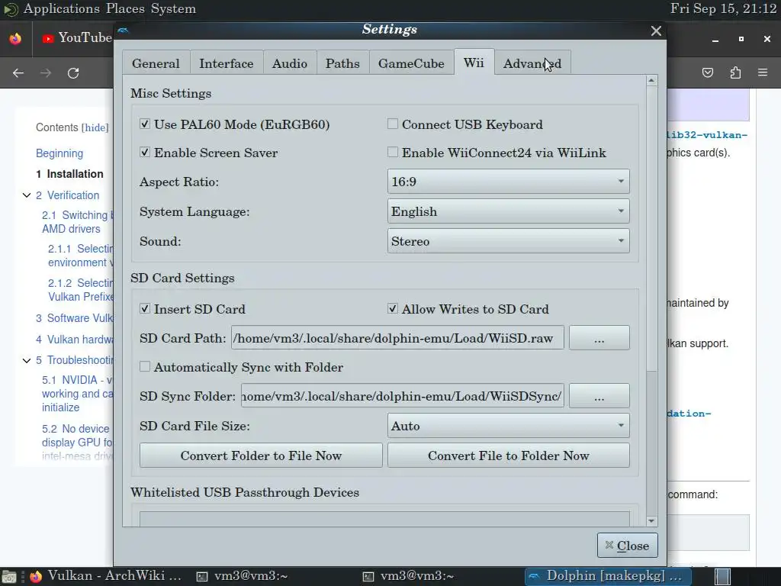The width and height of the screenshot is (781, 586).
Task: Open Firefox Pocket save icon
Action: [707, 72]
